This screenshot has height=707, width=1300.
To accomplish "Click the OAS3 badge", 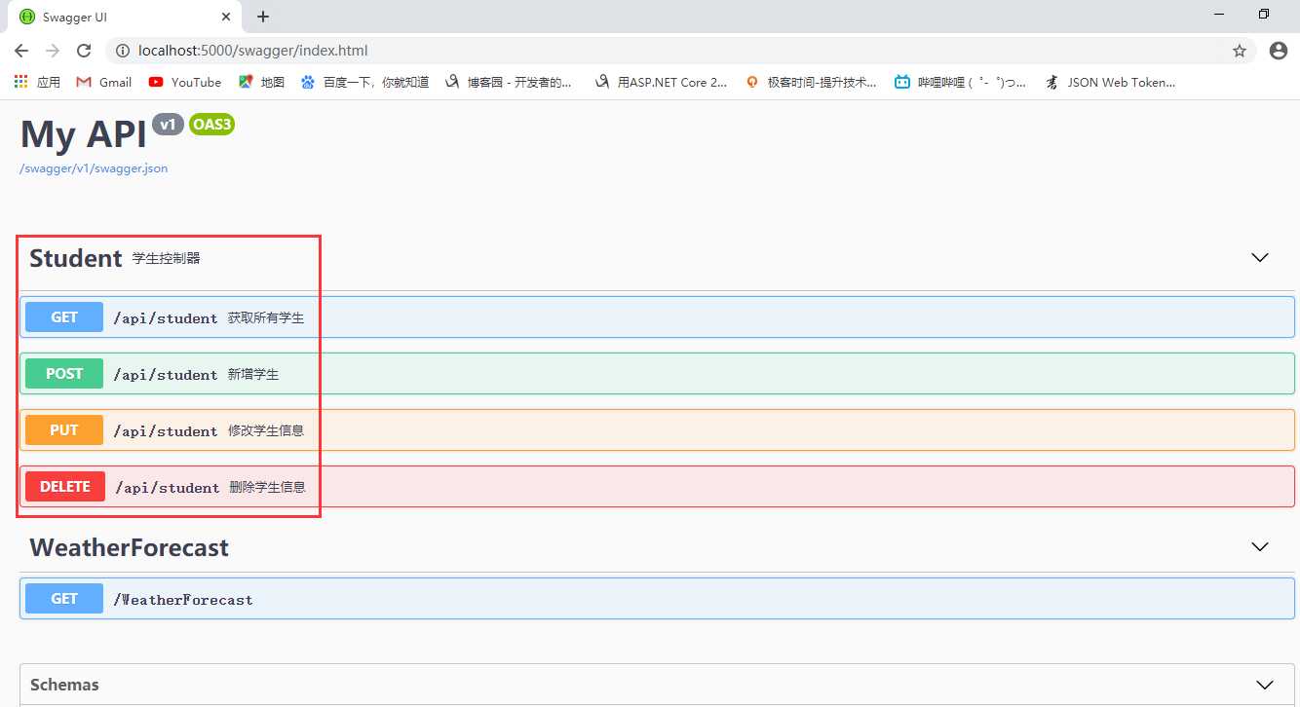I will click(211, 125).
